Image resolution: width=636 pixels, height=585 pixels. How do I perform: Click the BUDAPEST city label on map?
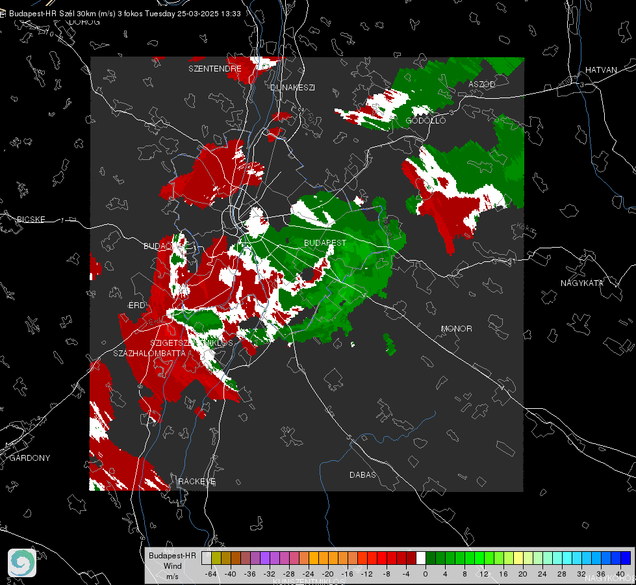tap(325, 242)
